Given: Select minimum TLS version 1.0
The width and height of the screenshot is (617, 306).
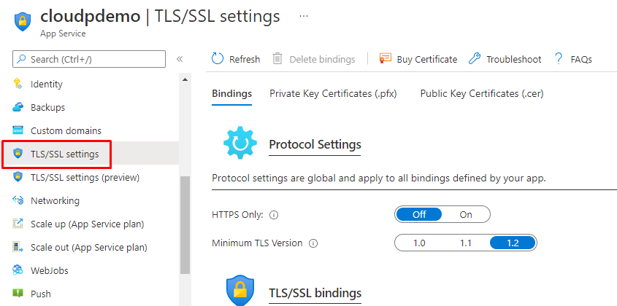Looking at the screenshot, I should tap(419, 243).
